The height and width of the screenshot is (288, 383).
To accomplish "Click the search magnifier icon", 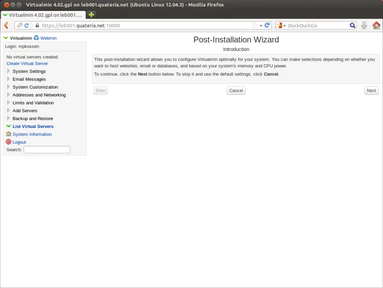I will [352, 25].
